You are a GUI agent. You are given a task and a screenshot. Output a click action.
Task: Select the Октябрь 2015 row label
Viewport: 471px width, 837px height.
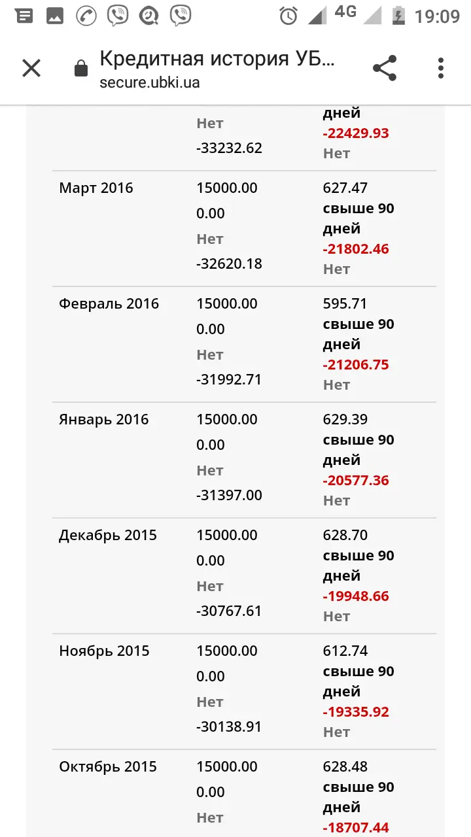pos(108,767)
